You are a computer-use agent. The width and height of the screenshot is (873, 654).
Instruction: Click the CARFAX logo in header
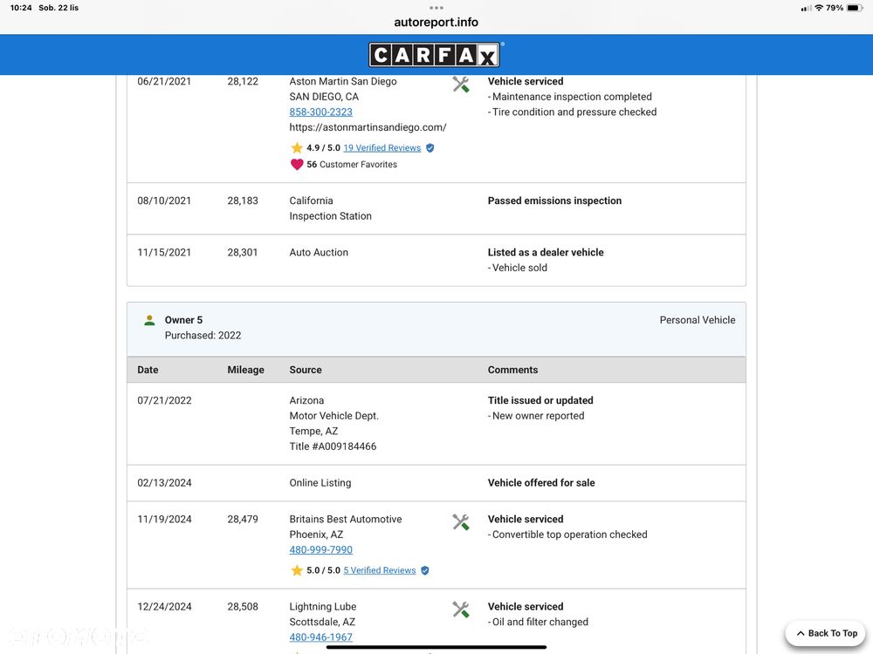(x=436, y=55)
